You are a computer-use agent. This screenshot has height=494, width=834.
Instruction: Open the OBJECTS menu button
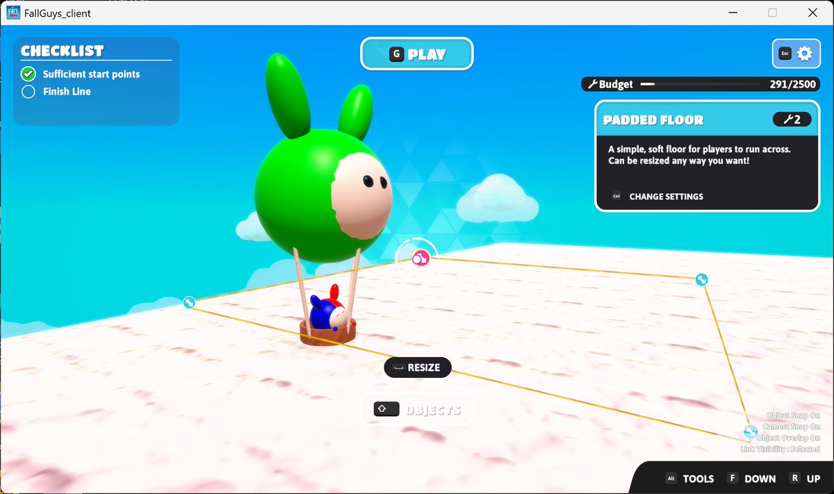(x=416, y=409)
